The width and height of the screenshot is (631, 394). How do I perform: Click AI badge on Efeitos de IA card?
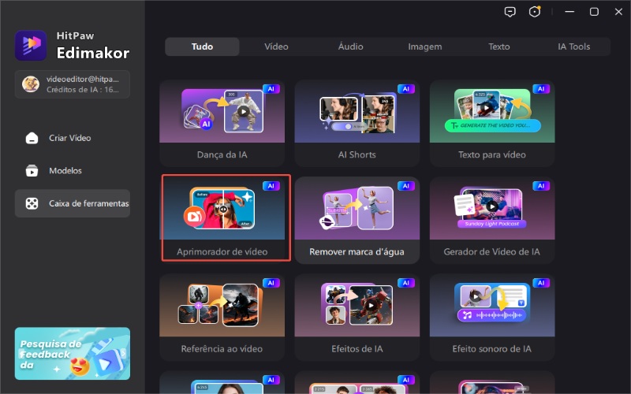pyautogui.click(x=405, y=283)
